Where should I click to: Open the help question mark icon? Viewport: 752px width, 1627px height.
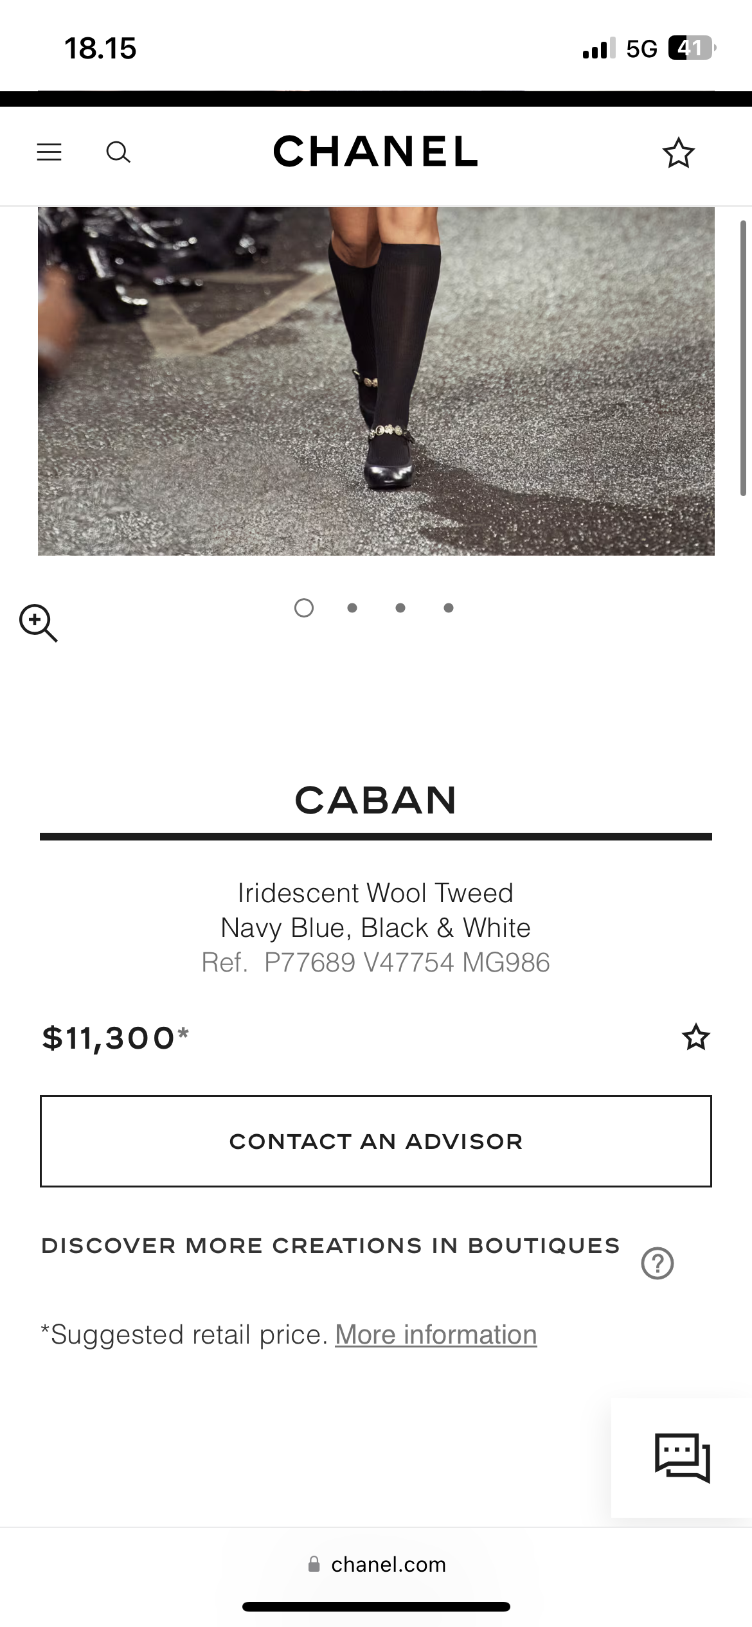pos(657,1263)
